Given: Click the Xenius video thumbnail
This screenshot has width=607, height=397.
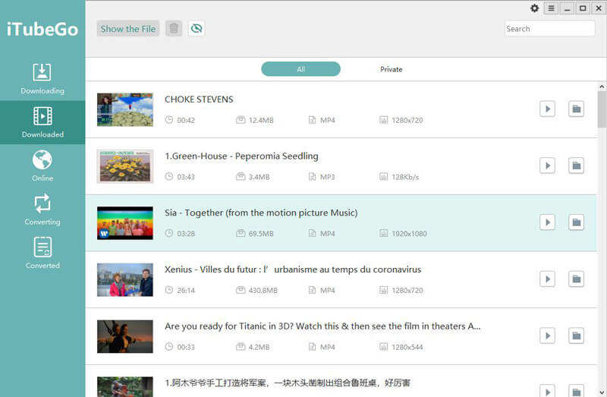Looking at the screenshot, I should pos(125,279).
